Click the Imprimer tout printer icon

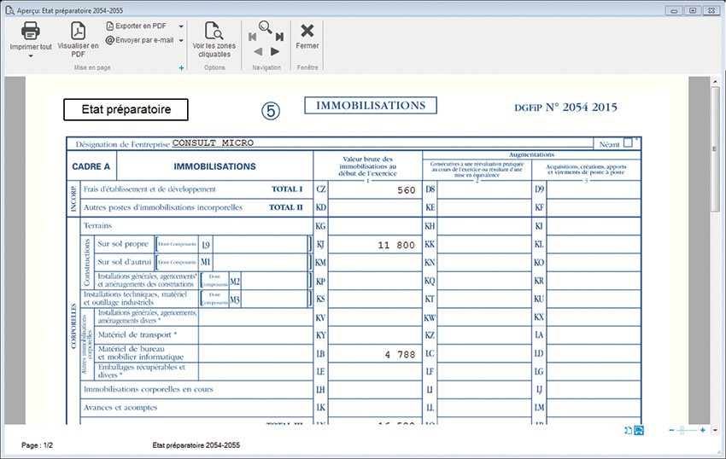pos(31,32)
